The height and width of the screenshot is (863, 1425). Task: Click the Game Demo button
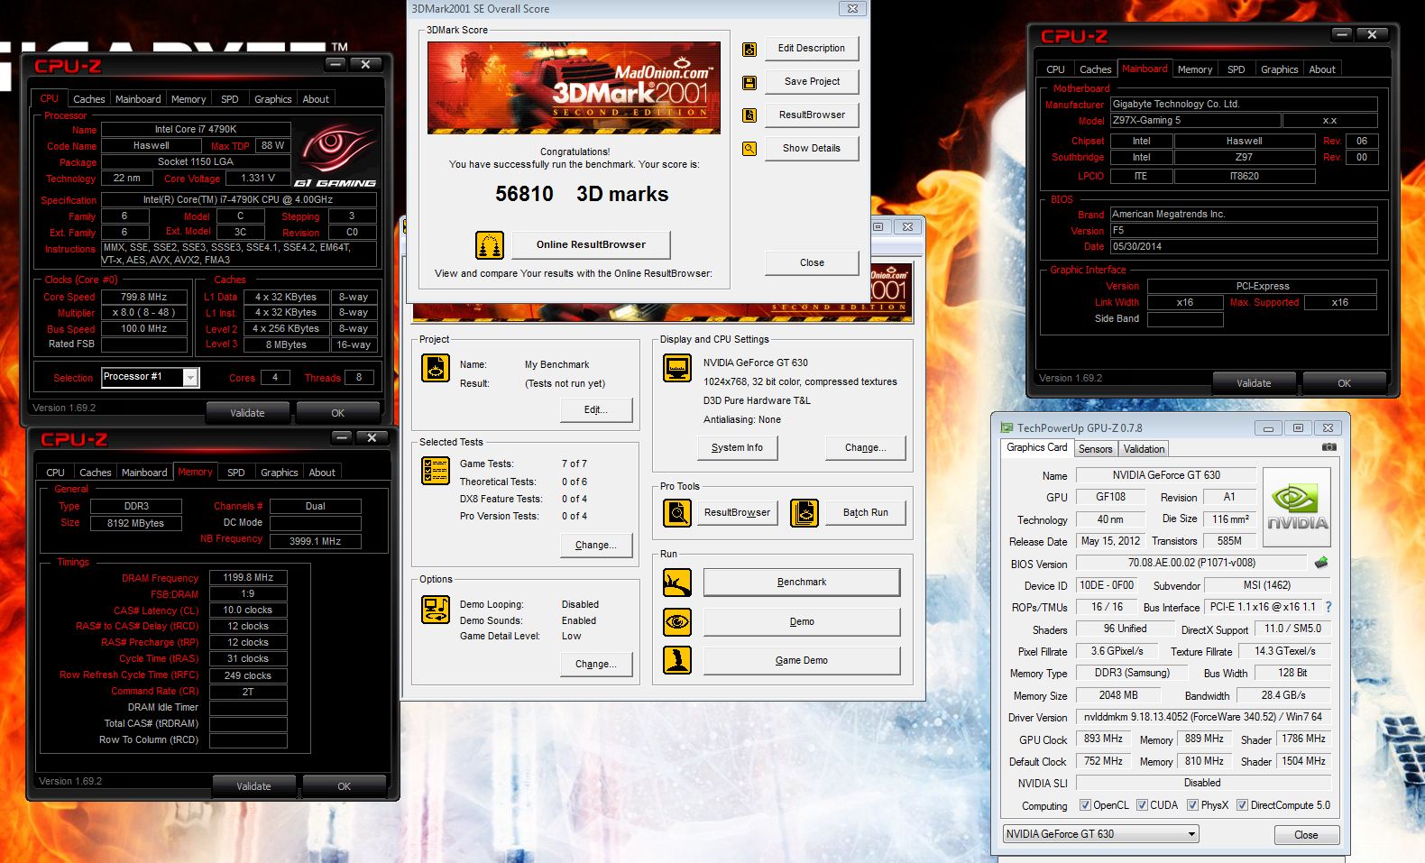point(802,660)
